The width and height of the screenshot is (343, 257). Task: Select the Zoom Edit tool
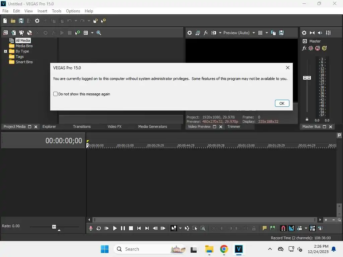pyautogui.click(x=203, y=228)
